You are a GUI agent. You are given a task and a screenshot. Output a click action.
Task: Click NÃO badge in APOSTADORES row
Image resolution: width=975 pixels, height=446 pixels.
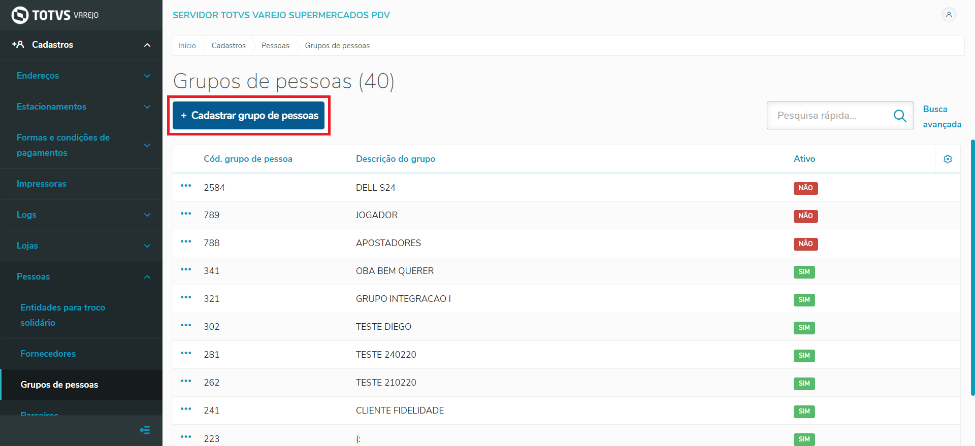[x=805, y=244]
